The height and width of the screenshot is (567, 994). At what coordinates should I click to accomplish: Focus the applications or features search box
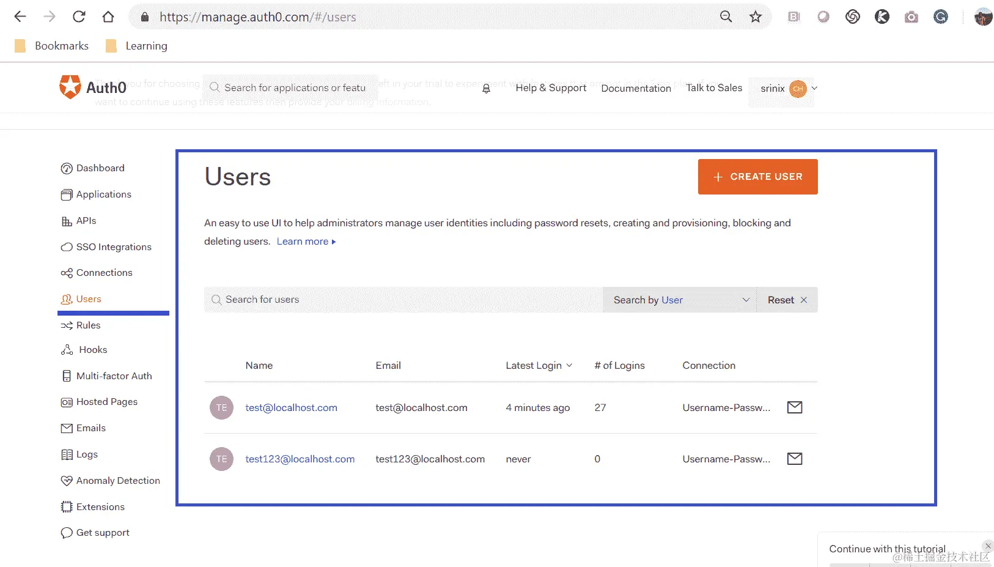290,88
